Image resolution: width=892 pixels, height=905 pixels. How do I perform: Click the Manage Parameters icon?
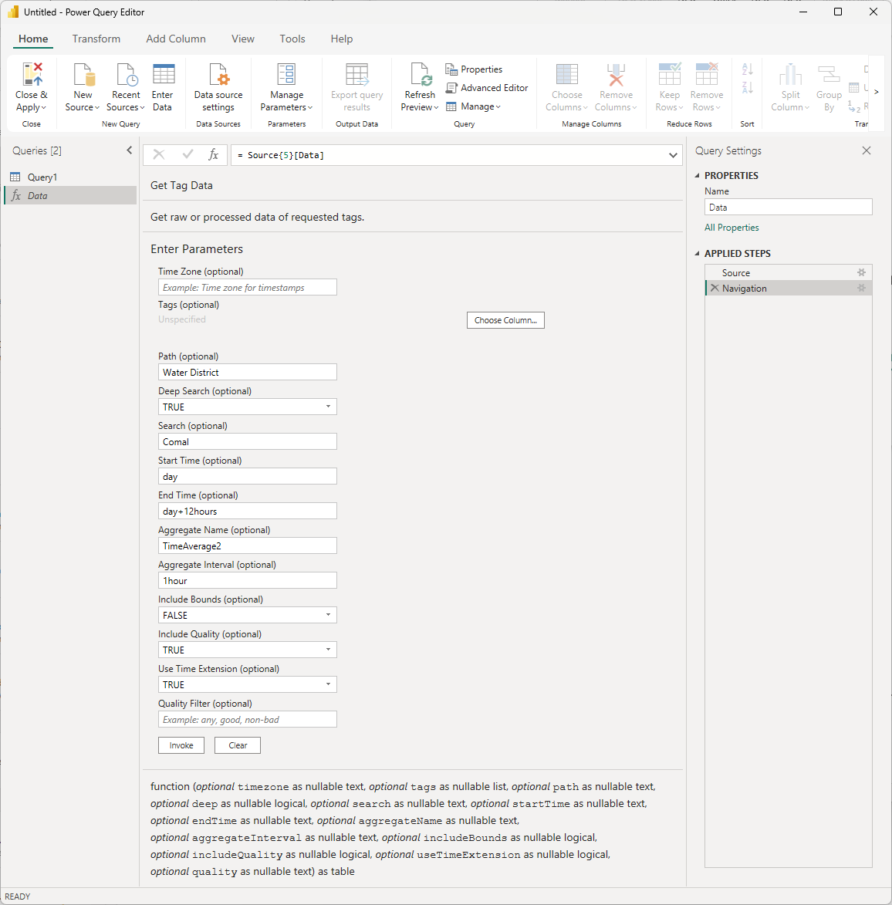click(x=286, y=75)
